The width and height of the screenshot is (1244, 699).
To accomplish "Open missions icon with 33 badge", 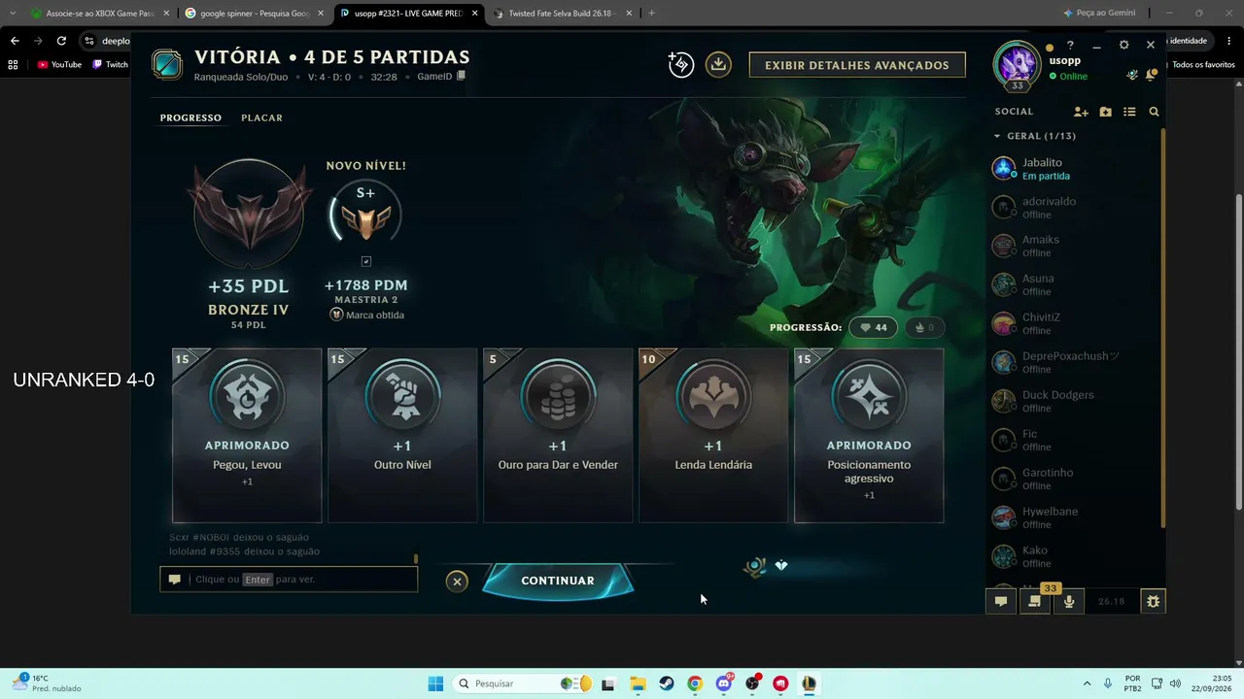I will [x=1035, y=601].
